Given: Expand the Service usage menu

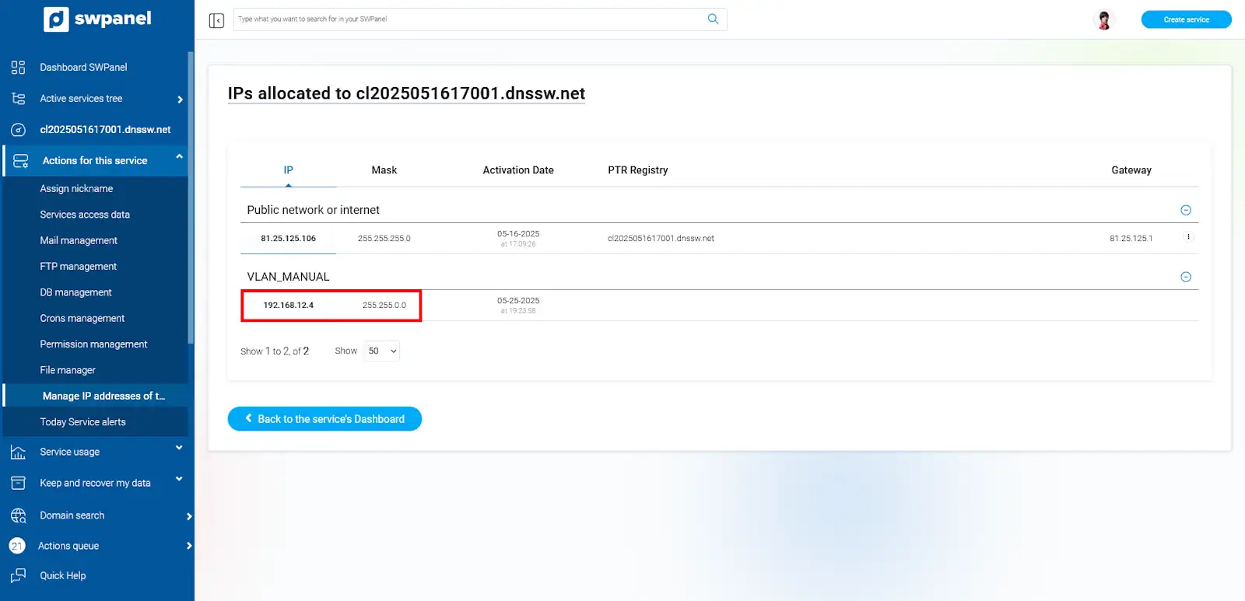Looking at the screenshot, I should pyautogui.click(x=179, y=448).
